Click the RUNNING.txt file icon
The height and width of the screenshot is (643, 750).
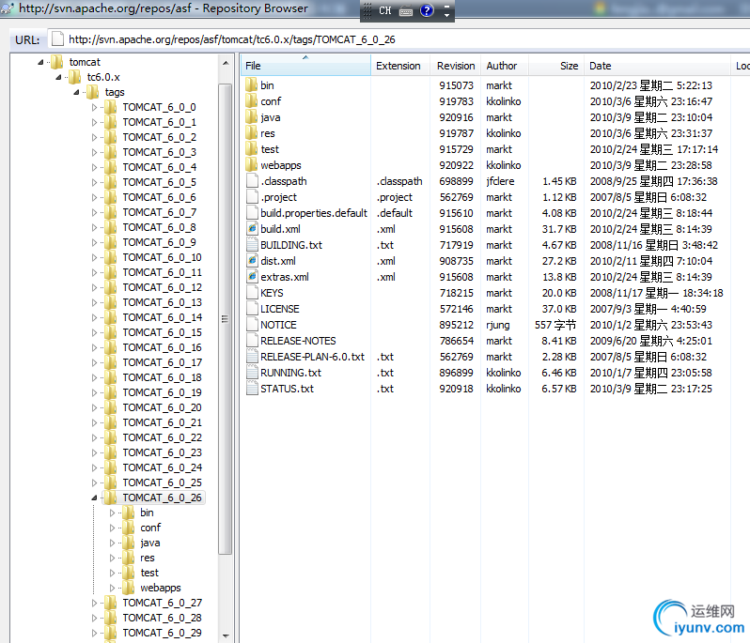tap(252, 373)
